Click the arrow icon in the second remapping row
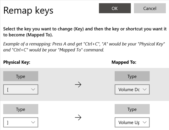 [78, 118]
